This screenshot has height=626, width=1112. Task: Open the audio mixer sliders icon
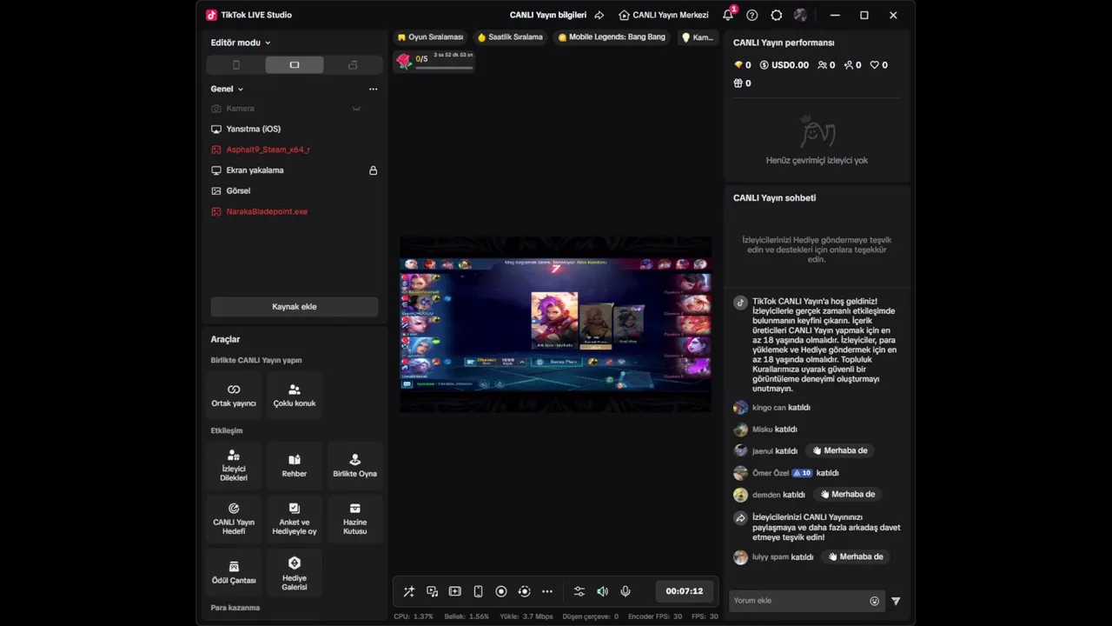click(579, 591)
